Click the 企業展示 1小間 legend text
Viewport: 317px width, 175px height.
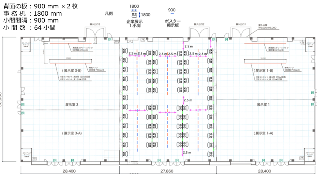point(134,24)
